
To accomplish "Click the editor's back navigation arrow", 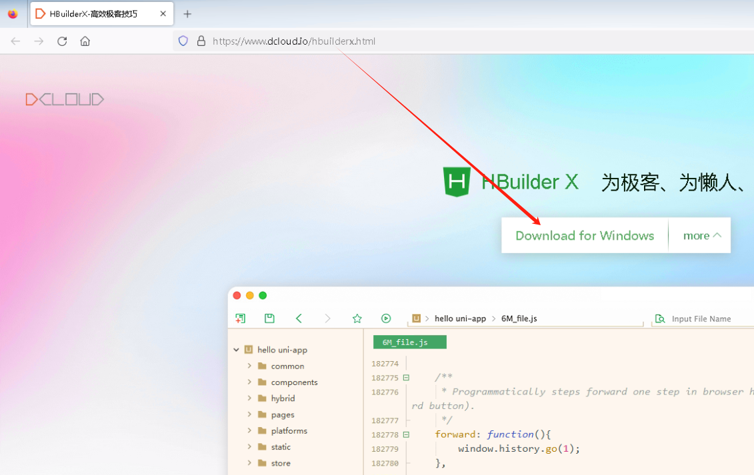I will pos(299,318).
